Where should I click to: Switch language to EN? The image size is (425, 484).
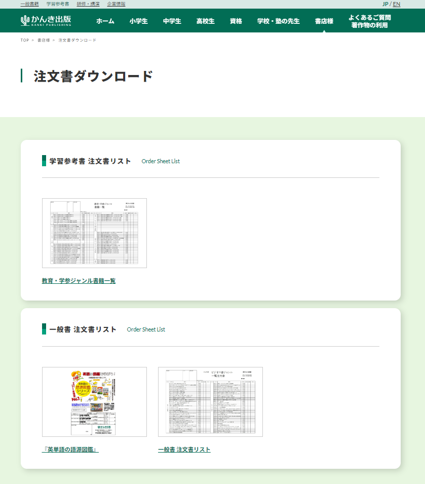(397, 4)
